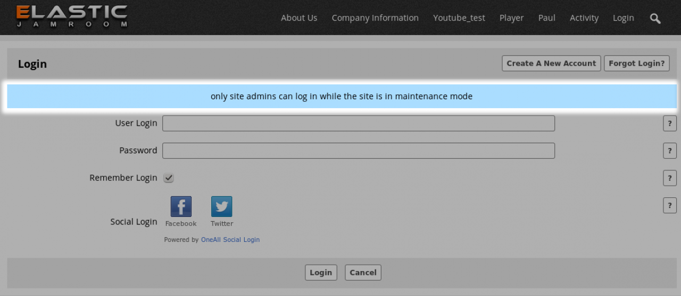This screenshot has width=681, height=296.
Task: Select Player in the navigation bar
Action: coord(511,18)
